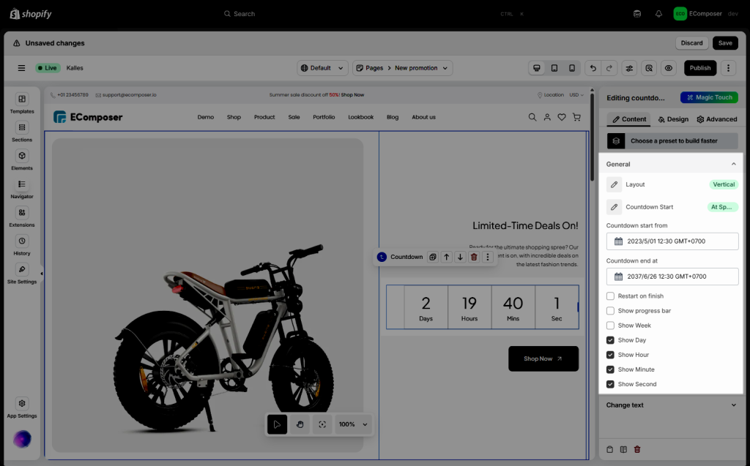This screenshot has width=750, height=466.
Task: Click the Magic Touch button
Action: pyautogui.click(x=708, y=97)
